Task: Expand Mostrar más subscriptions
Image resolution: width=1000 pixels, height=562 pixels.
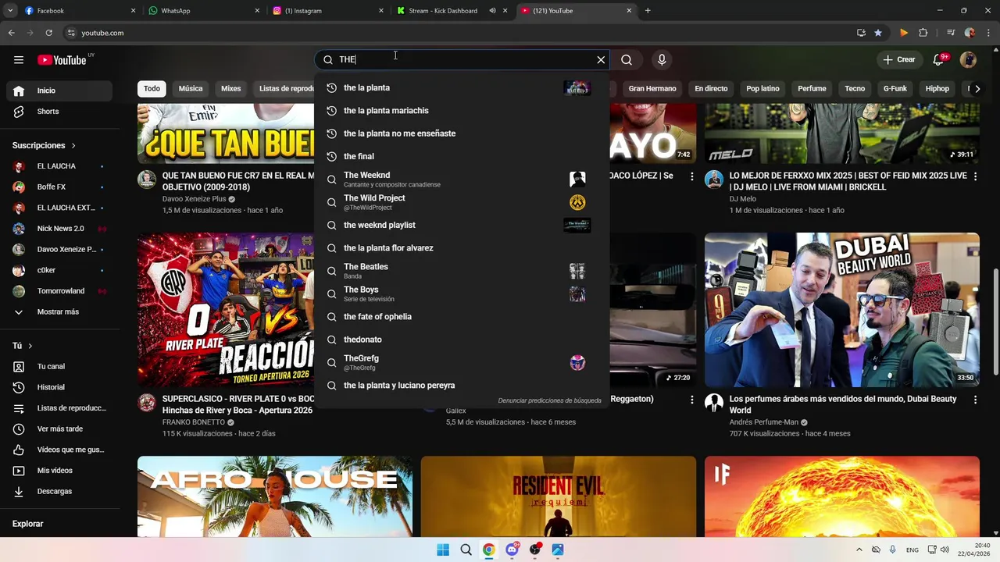Action: [59, 312]
